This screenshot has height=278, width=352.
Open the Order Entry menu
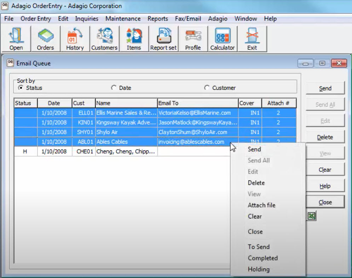pyautogui.click(x=36, y=19)
